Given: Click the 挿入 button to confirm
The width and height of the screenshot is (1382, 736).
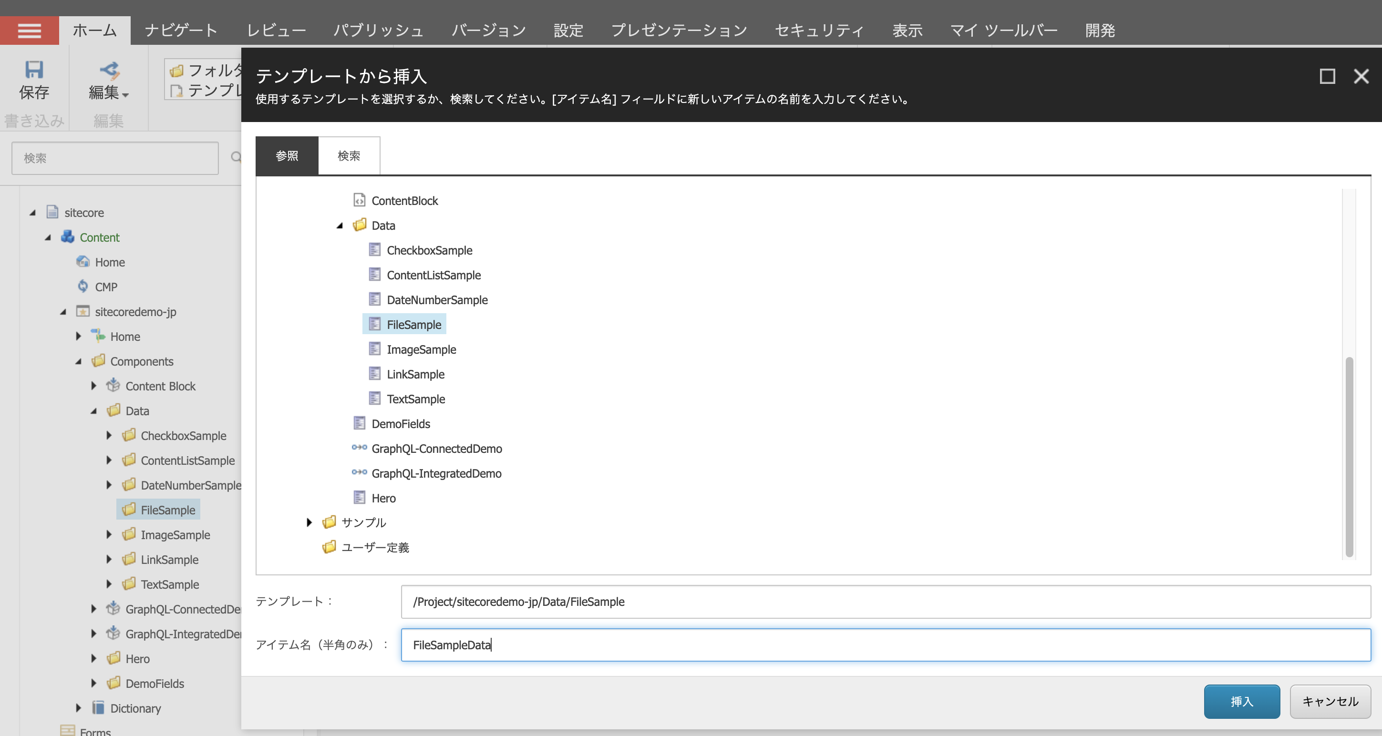Looking at the screenshot, I should click(1242, 701).
